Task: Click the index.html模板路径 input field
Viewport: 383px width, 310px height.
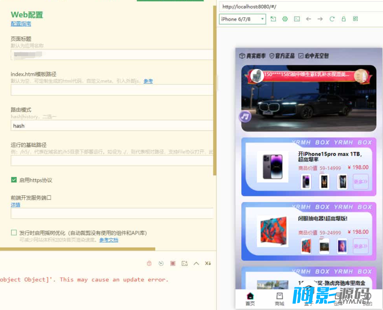Action: (x=112, y=90)
